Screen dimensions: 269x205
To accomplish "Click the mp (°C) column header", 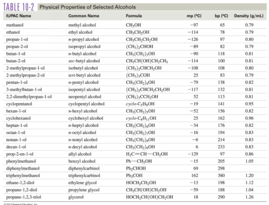I will click(x=193, y=16).
